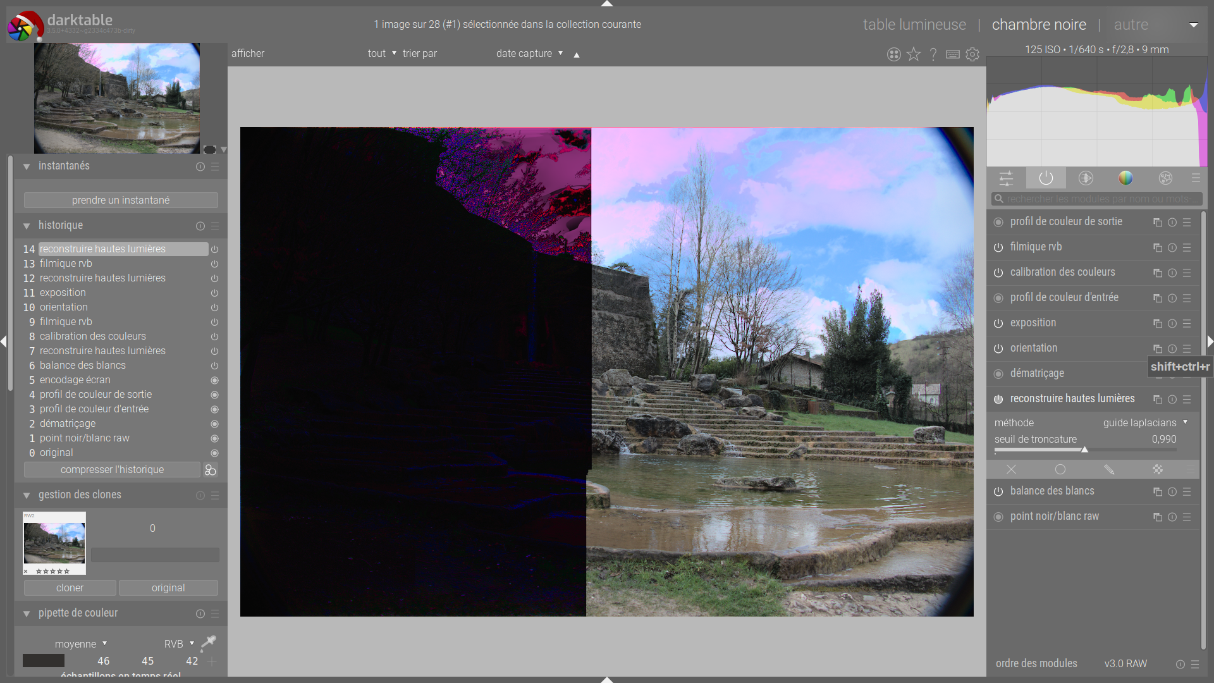Show only active modules power tab

[1046, 178]
